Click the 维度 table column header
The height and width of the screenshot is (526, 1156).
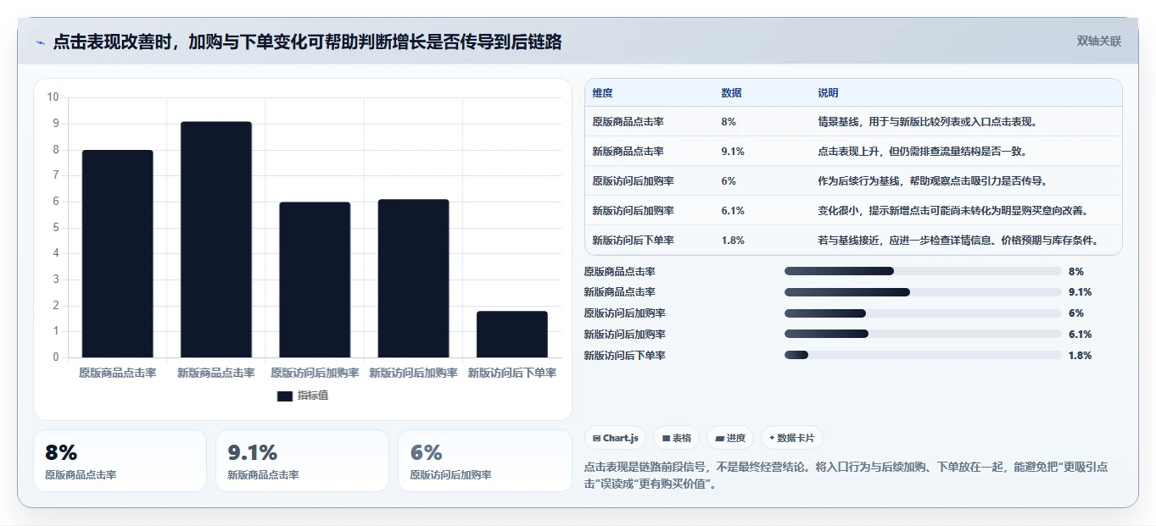pos(602,93)
